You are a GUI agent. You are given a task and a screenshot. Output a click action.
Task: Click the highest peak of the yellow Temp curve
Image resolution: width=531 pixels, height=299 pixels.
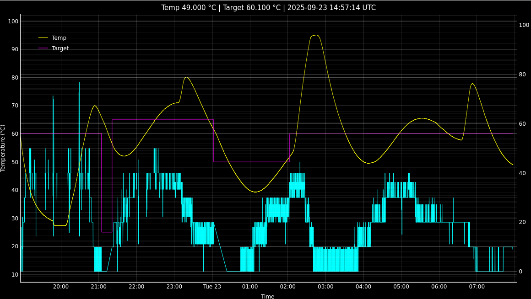click(315, 35)
